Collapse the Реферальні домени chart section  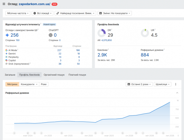(x=177, y=93)
